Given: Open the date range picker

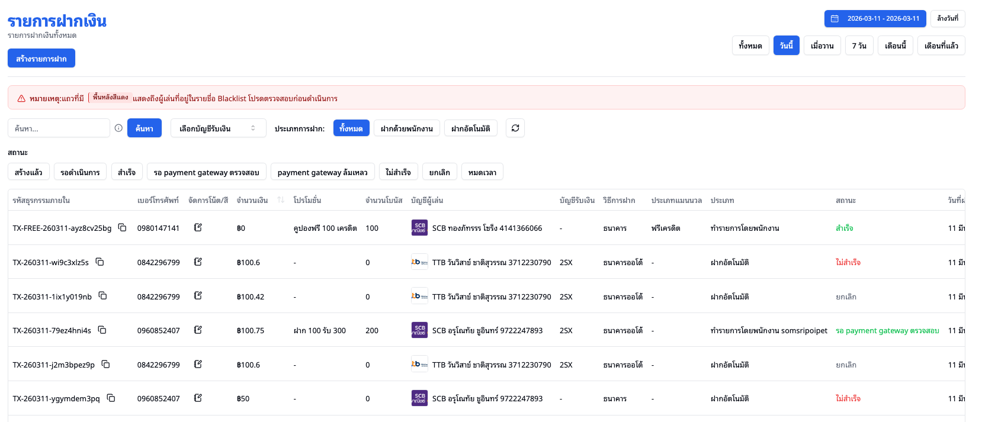Looking at the screenshot, I should pos(875,18).
